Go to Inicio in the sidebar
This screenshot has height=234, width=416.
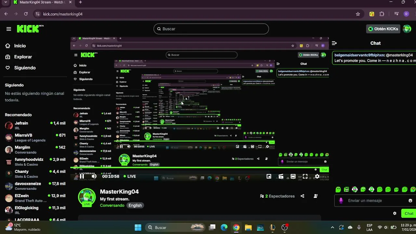[16, 46]
